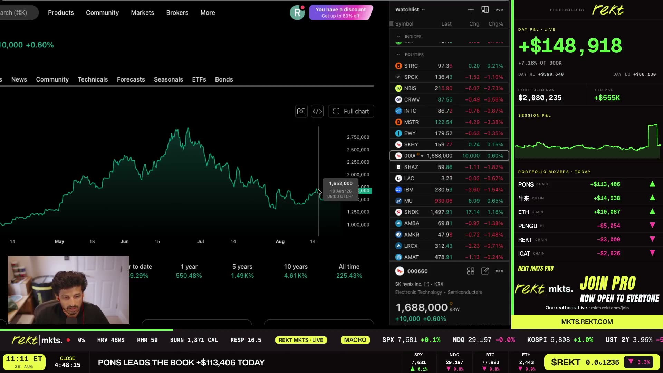Open the News tab
This screenshot has width=663, height=373.
click(x=19, y=79)
